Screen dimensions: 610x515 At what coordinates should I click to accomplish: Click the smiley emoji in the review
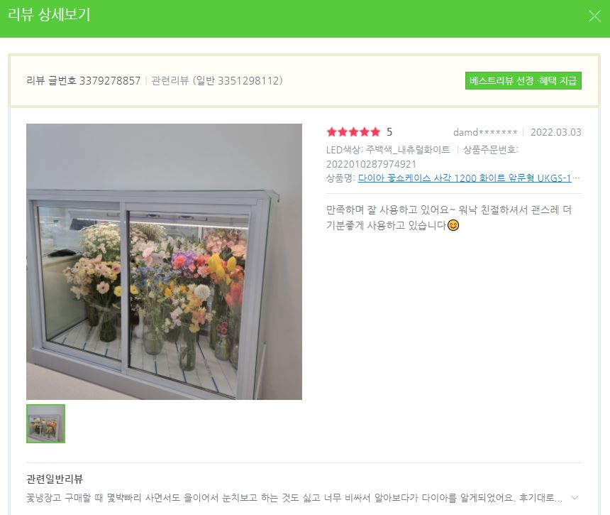(x=453, y=225)
